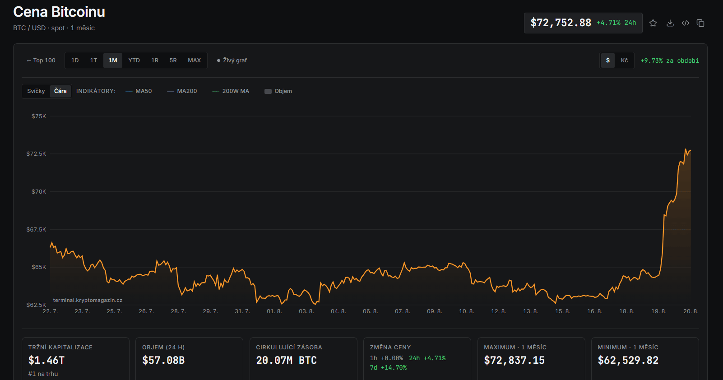Click the Cena Bitcoinu heading

tap(59, 12)
